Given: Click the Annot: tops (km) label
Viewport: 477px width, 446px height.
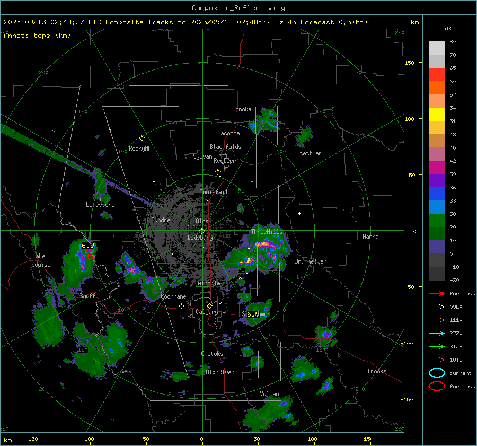Looking at the screenshot, I should [37, 36].
